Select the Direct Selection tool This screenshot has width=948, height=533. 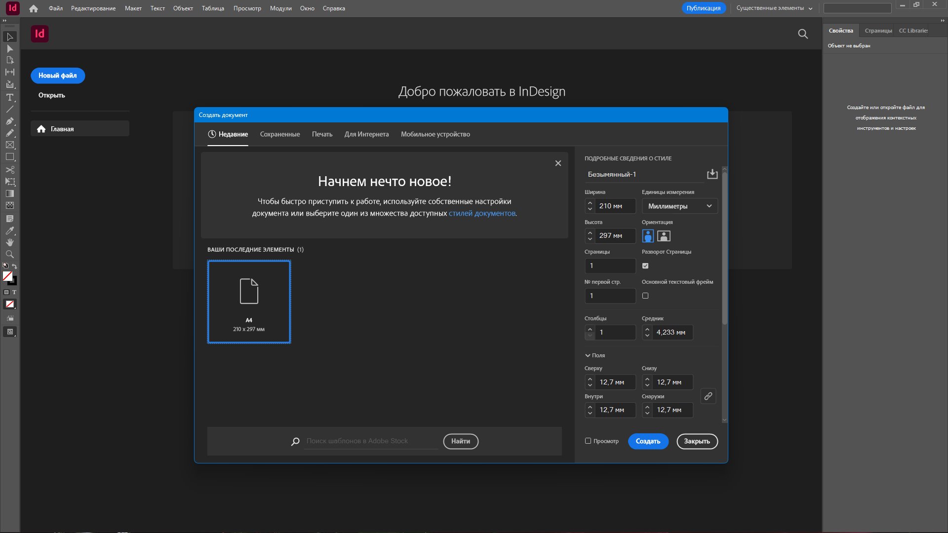tap(10, 49)
